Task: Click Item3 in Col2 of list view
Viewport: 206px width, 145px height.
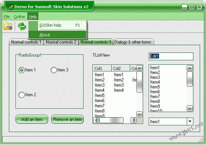Action: (119, 85)
